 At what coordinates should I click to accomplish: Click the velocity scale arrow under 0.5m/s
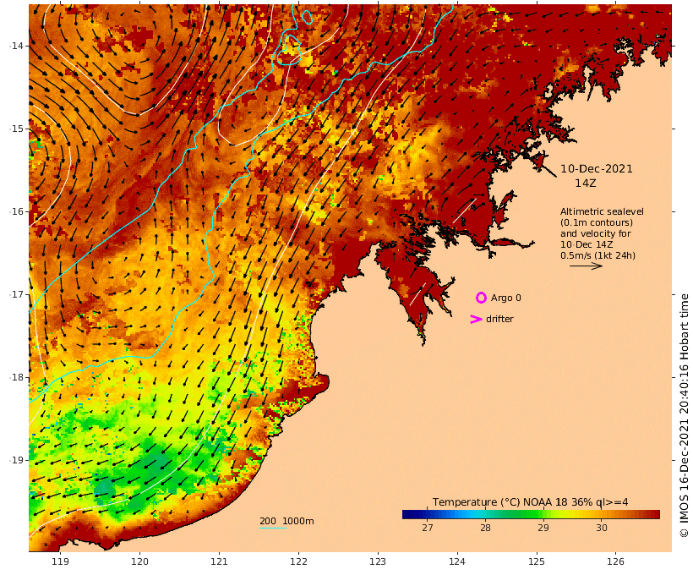point(586,266)
